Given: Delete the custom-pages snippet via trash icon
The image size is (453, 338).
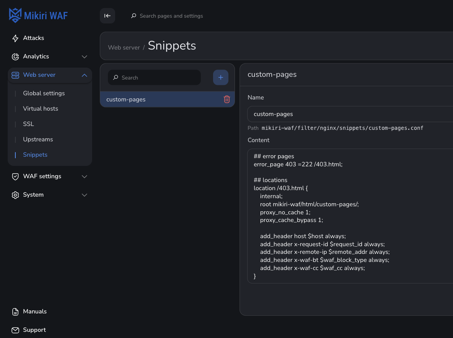Looking at the screenshot, I should [x=227, y=99].
